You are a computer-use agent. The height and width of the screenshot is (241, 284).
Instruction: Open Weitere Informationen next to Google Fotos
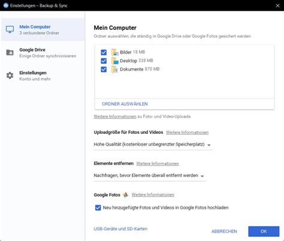click(153, 194)
